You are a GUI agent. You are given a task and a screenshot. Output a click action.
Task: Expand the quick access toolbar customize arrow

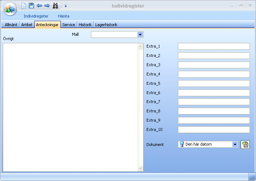click(x=66, y=6)
